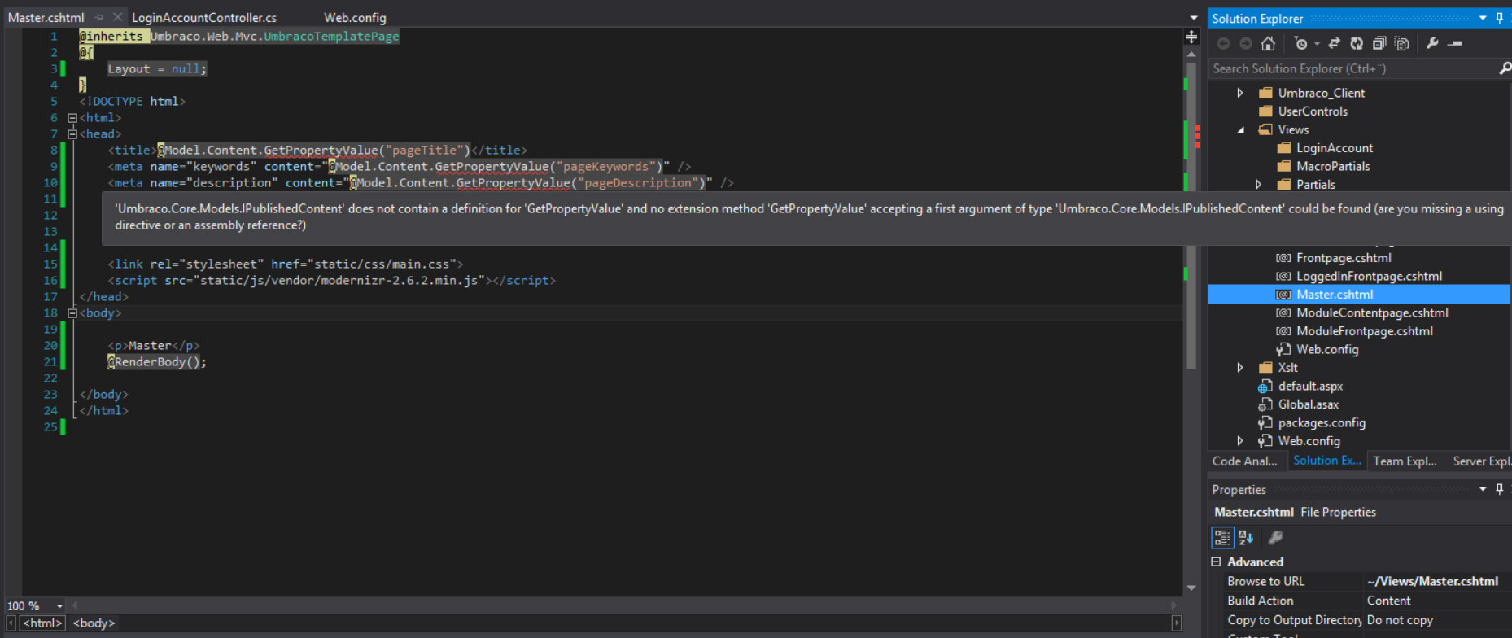Select default.aspx file
Screen dimensions: 1512x638
click(x=1310, y=387)
